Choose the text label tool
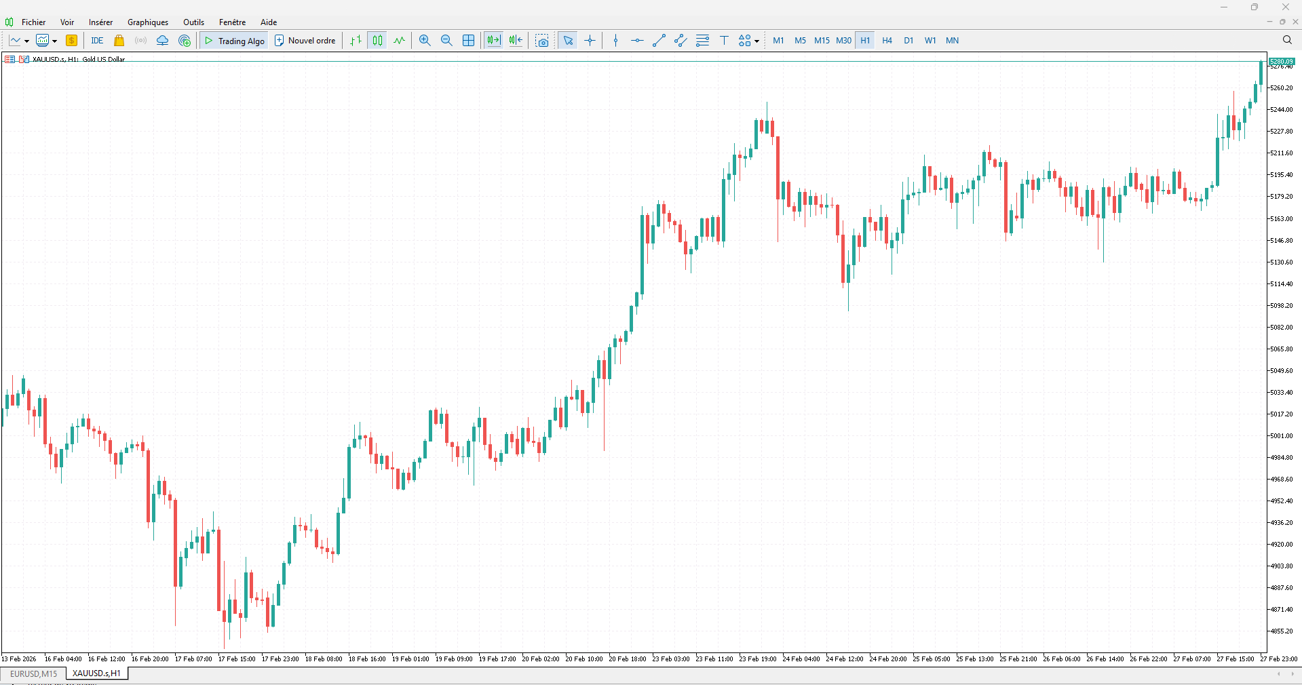This screenshot has width=1302, height=685. coord(724,41)
